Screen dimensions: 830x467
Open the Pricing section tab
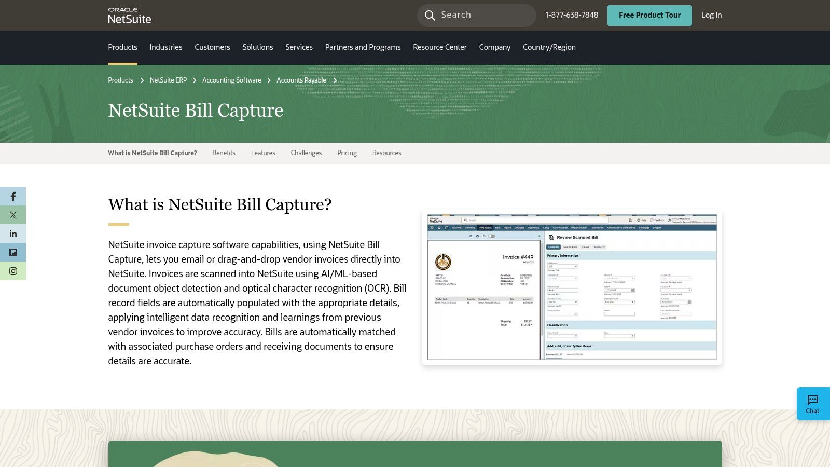[x=347, y=153]
